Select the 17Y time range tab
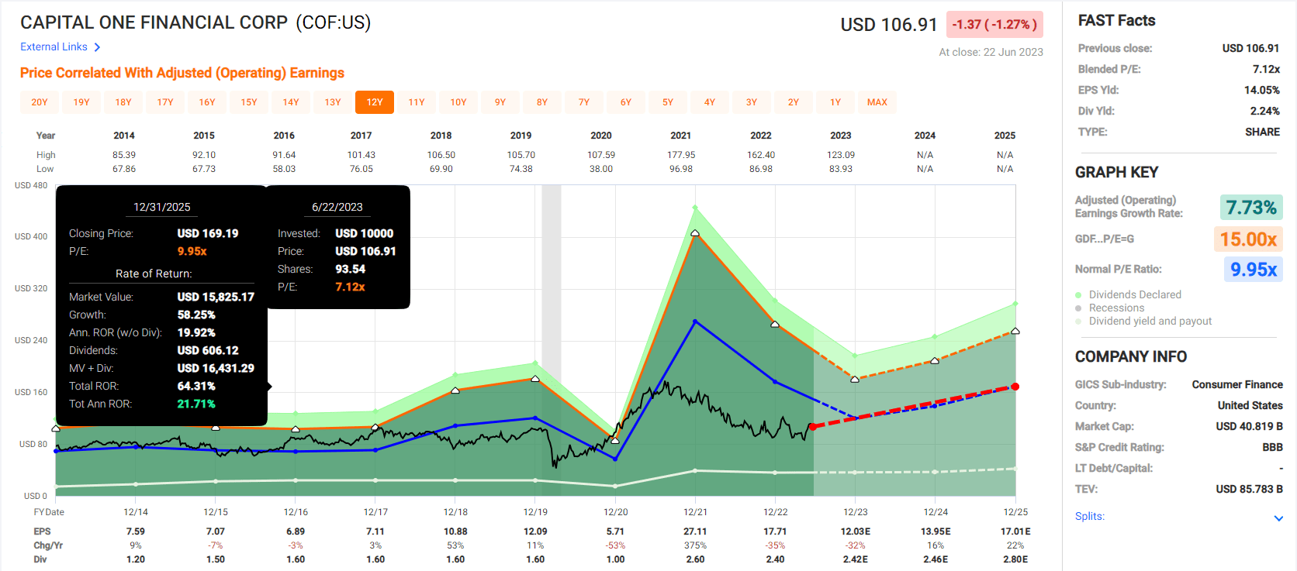The image size is (1297, 571). 165,102
